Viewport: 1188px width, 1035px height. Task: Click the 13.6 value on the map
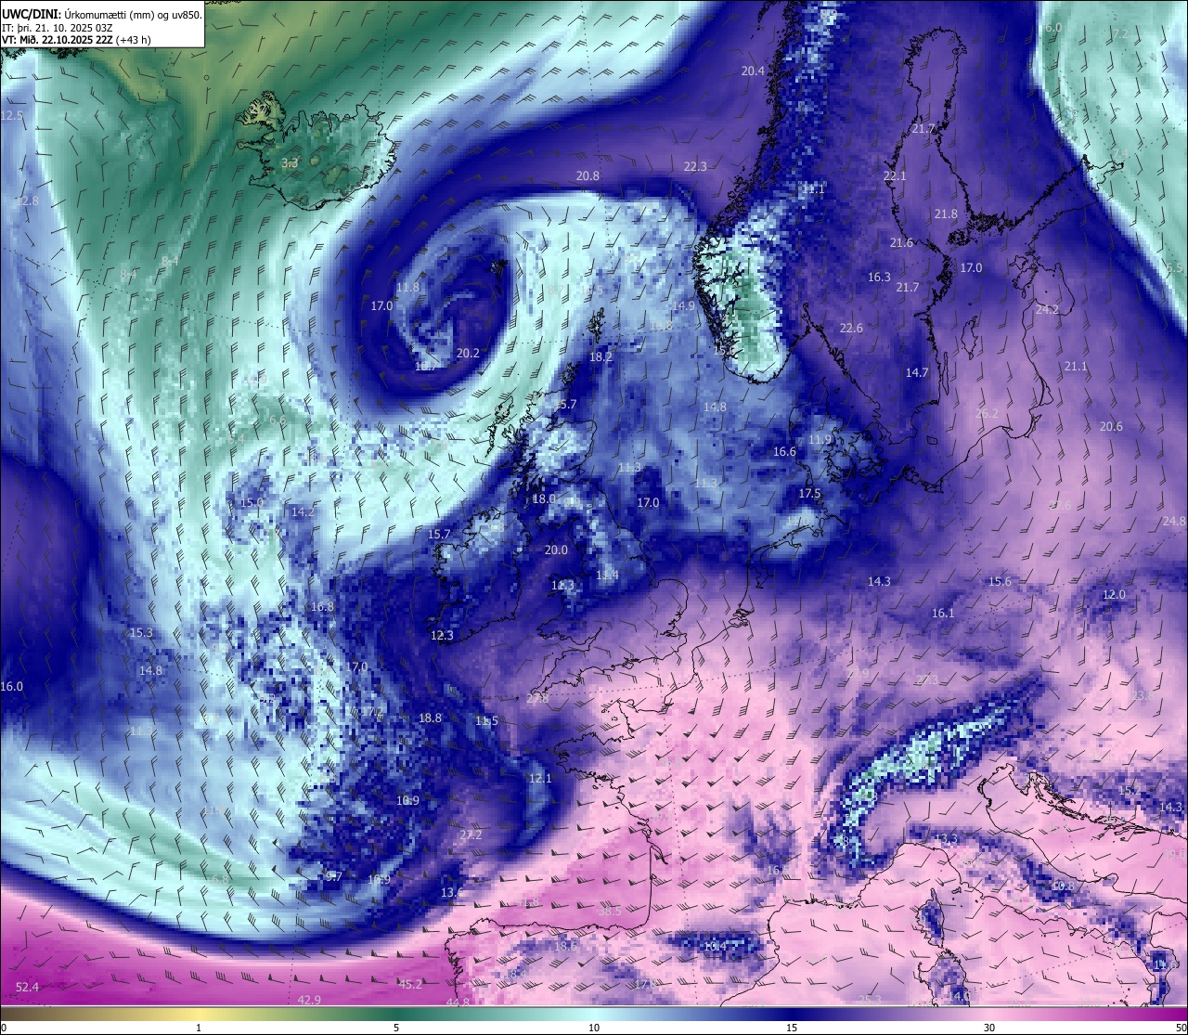click(x=452, y=893)
